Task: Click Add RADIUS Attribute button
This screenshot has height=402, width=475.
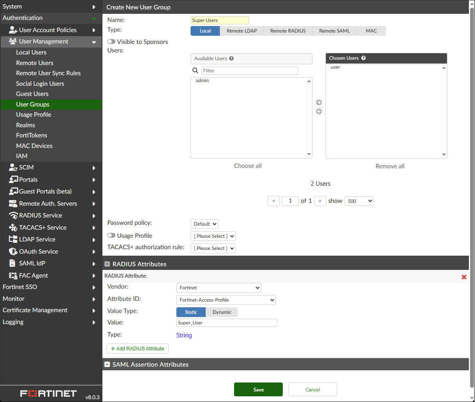Action: click(x=137, y=349)
